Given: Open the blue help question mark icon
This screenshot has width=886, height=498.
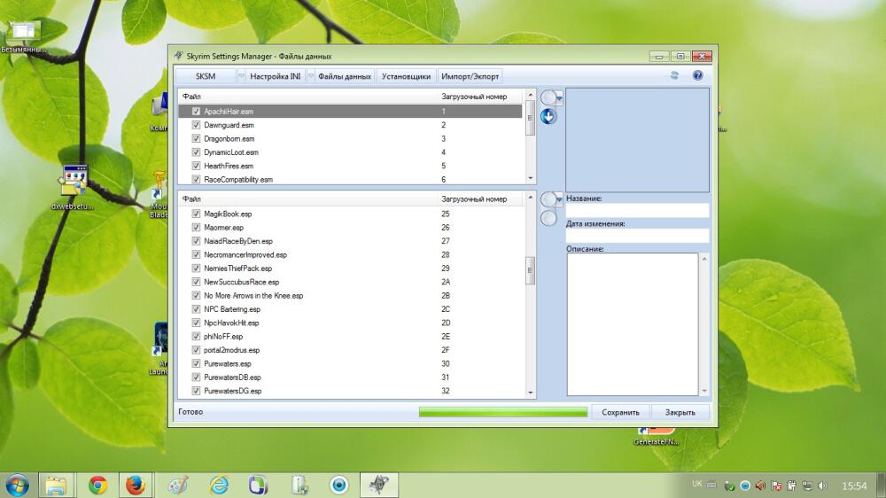Looking at the screenshot, I should click(698, 75).
